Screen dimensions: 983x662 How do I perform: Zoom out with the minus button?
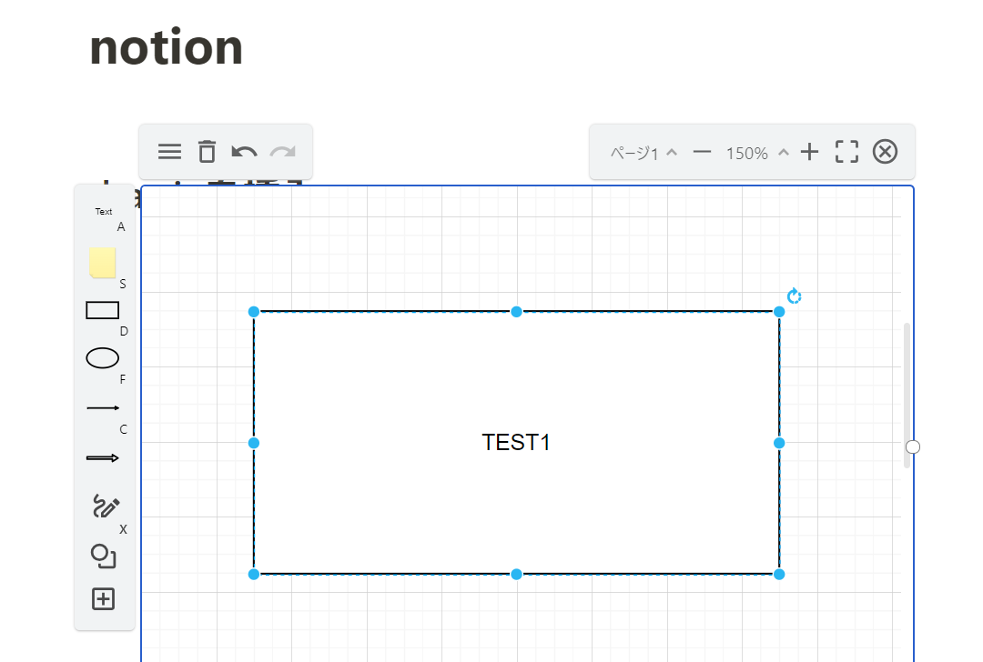point(702,152)
